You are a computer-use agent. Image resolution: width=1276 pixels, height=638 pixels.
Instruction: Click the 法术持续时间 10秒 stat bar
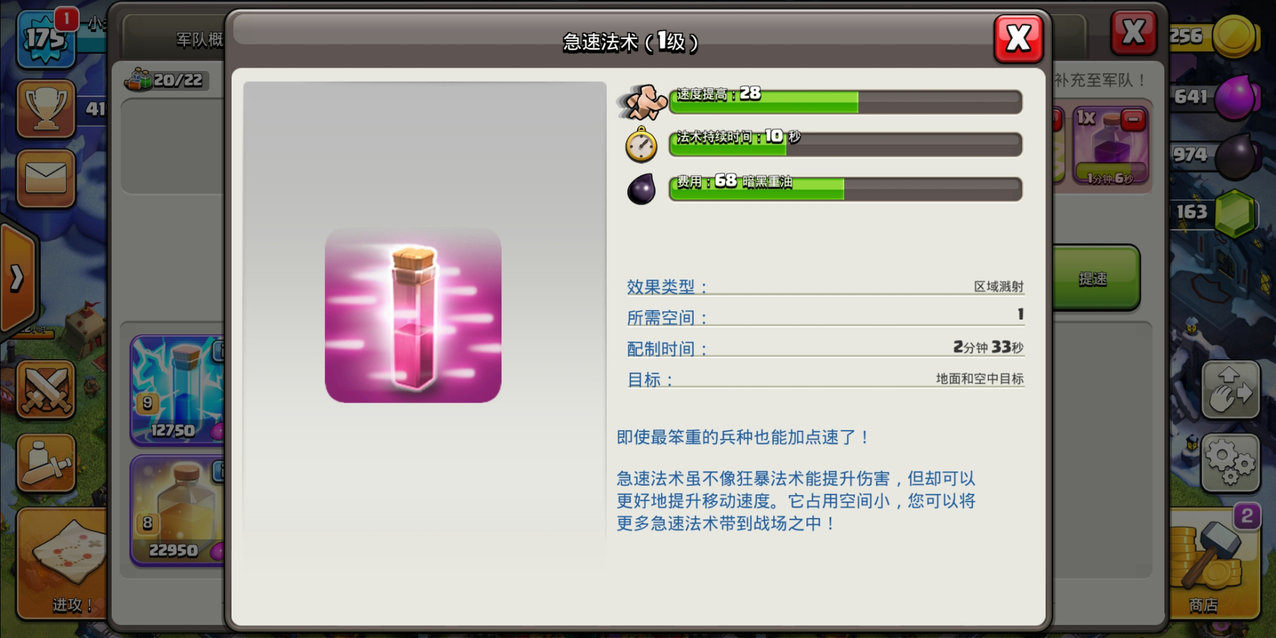845,145
